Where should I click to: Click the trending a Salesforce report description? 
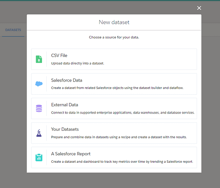point(122,161)
